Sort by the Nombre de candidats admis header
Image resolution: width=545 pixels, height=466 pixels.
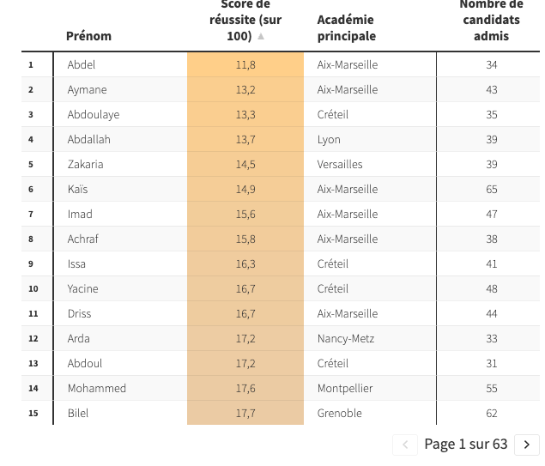coord(491,20)
